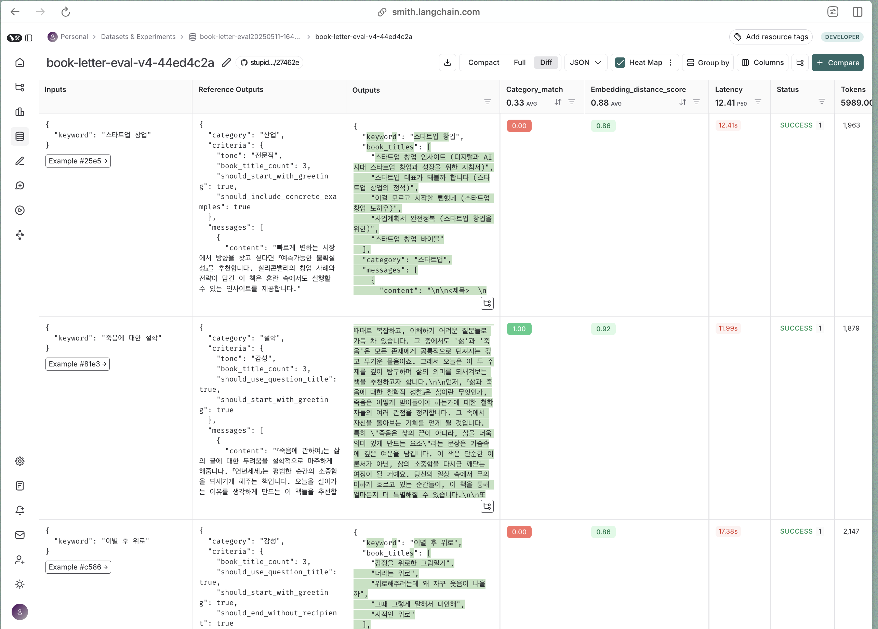
Task: Click the 0.00 Category_match score badge
Action: [519, 126]
